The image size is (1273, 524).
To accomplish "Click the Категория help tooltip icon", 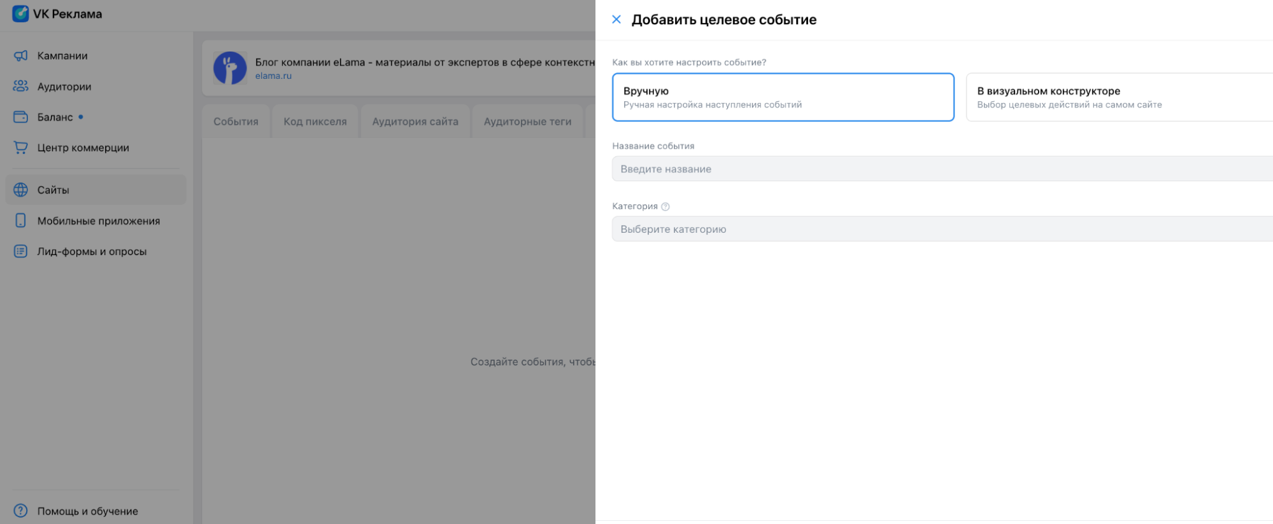I will pyautogui.click(x=665, y=207).
